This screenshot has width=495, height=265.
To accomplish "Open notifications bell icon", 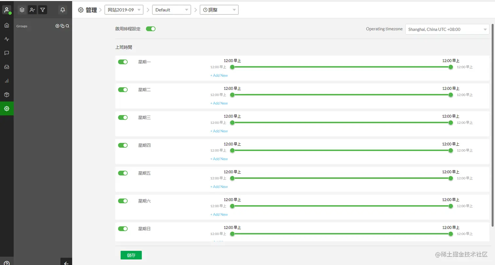I will (x=63, y=10).
